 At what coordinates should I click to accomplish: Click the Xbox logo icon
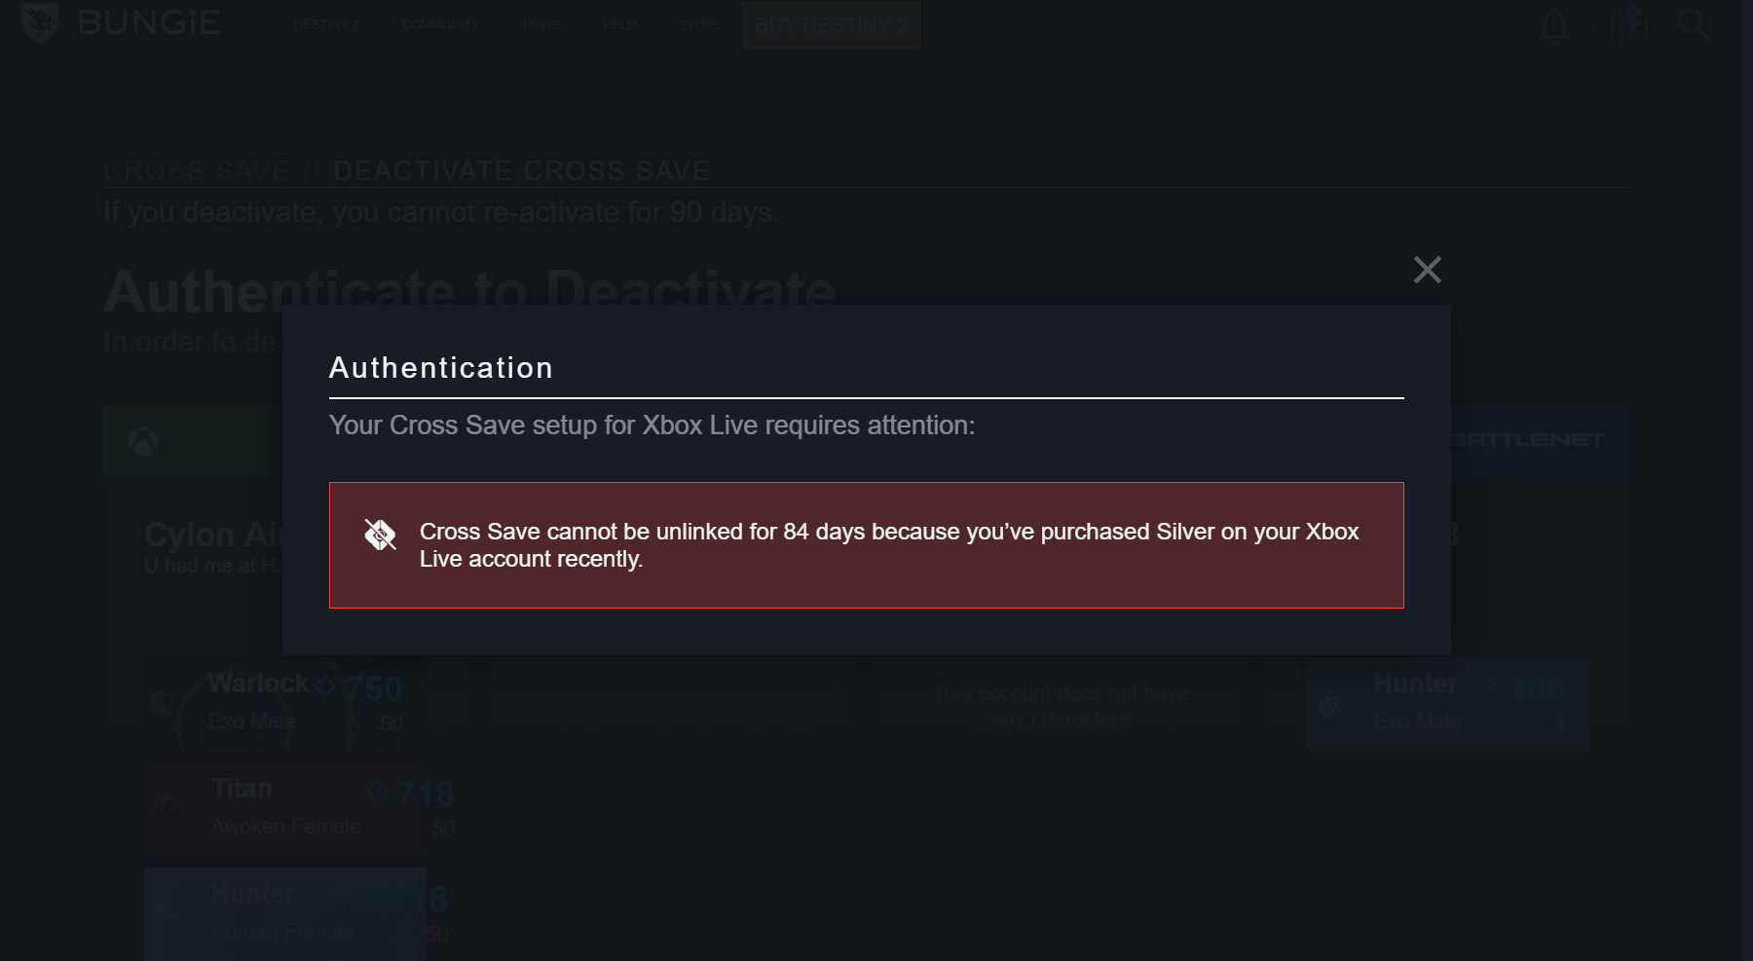(143, 442)
